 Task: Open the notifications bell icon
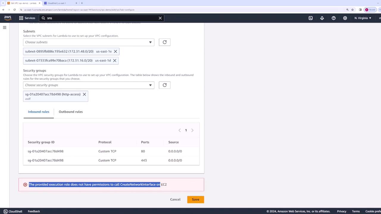[322, 18]
